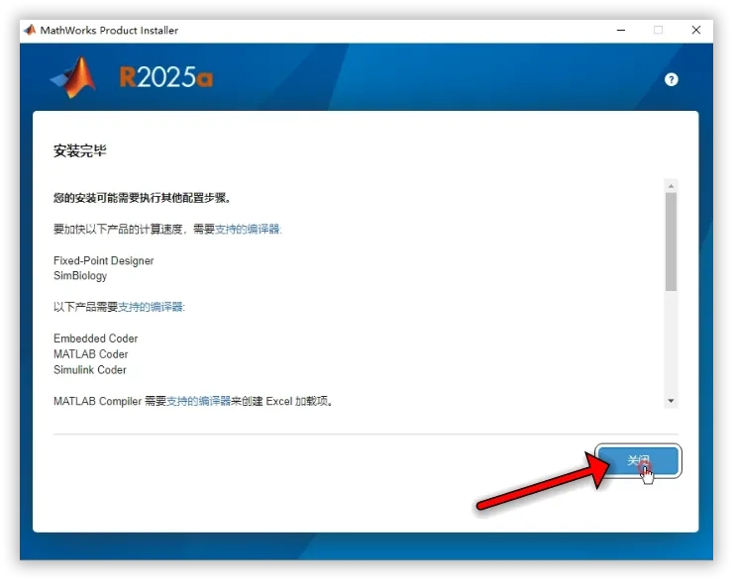Open 支持的编译器 link after 计算速度

click(x=248, y=229)
